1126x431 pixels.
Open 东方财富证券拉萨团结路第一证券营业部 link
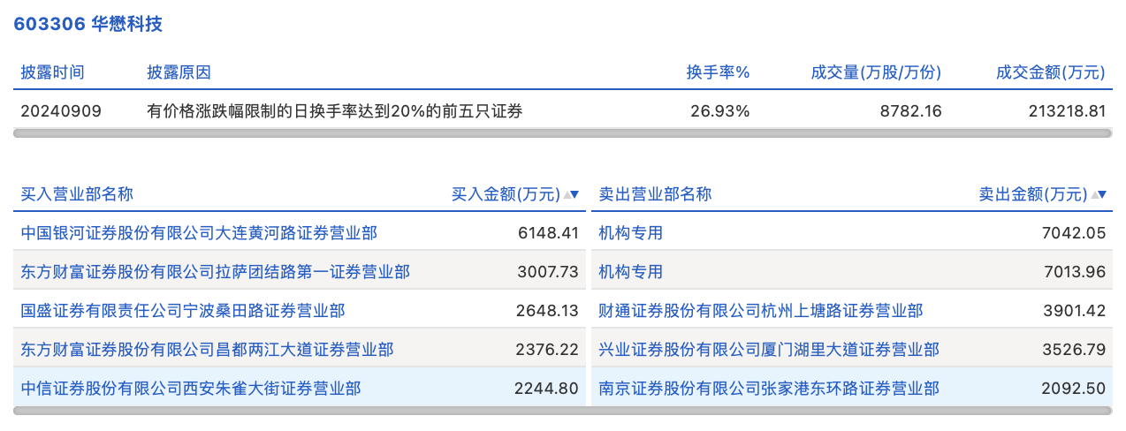tap(215, 272)
